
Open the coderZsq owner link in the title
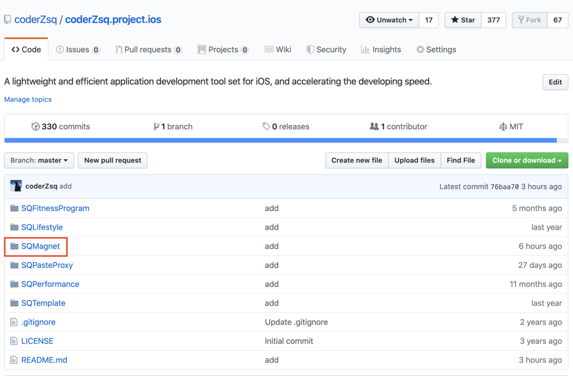pos(36,19)
